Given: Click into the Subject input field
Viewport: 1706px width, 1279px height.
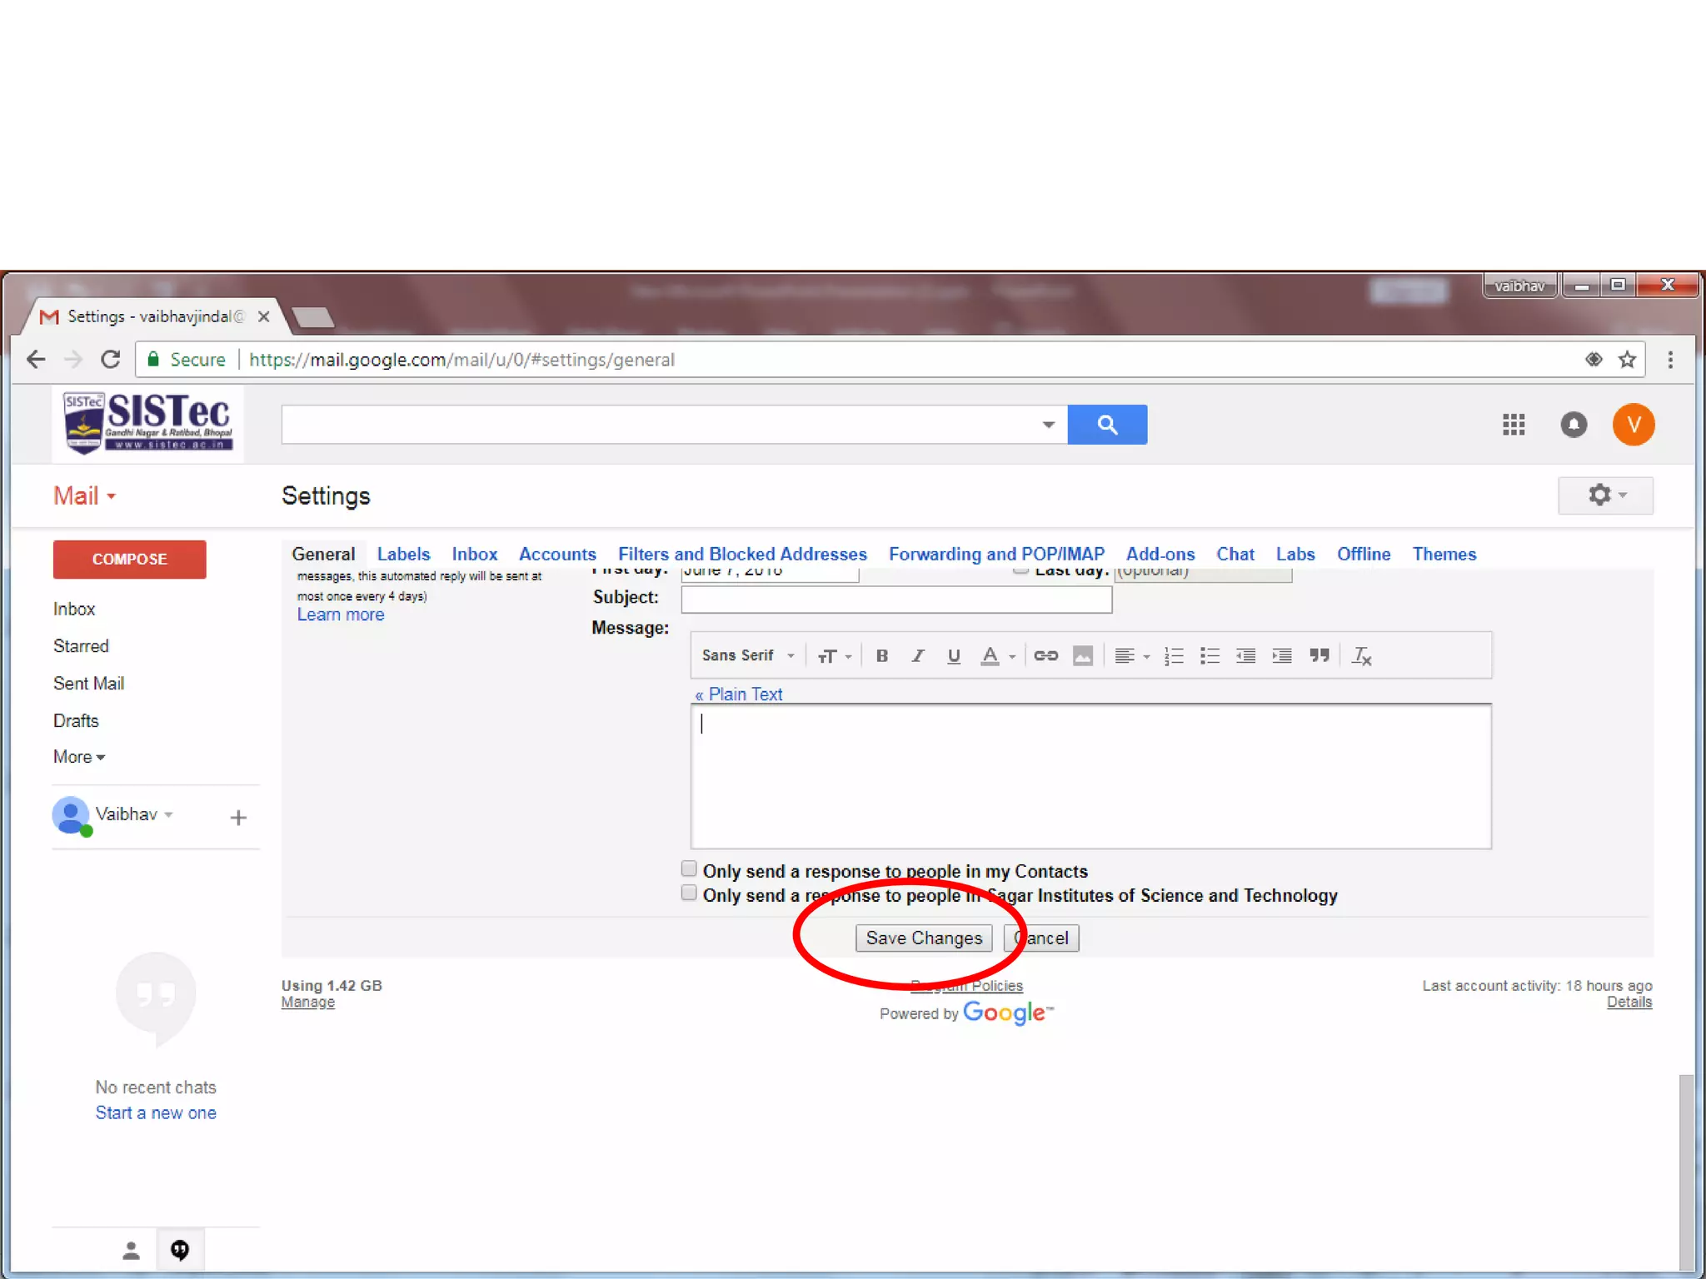Looking at the screenshot, I should (895, 600).
